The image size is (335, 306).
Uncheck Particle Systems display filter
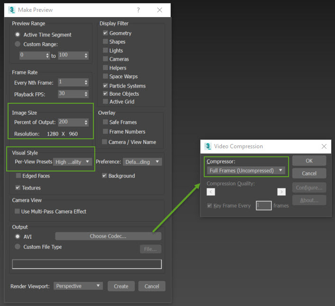point(105,86)
